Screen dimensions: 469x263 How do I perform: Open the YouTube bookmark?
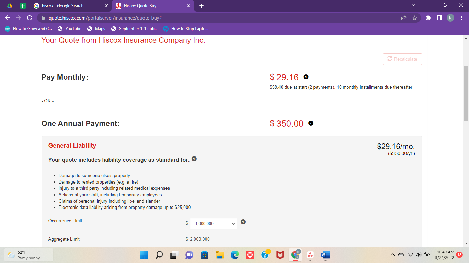69,29
